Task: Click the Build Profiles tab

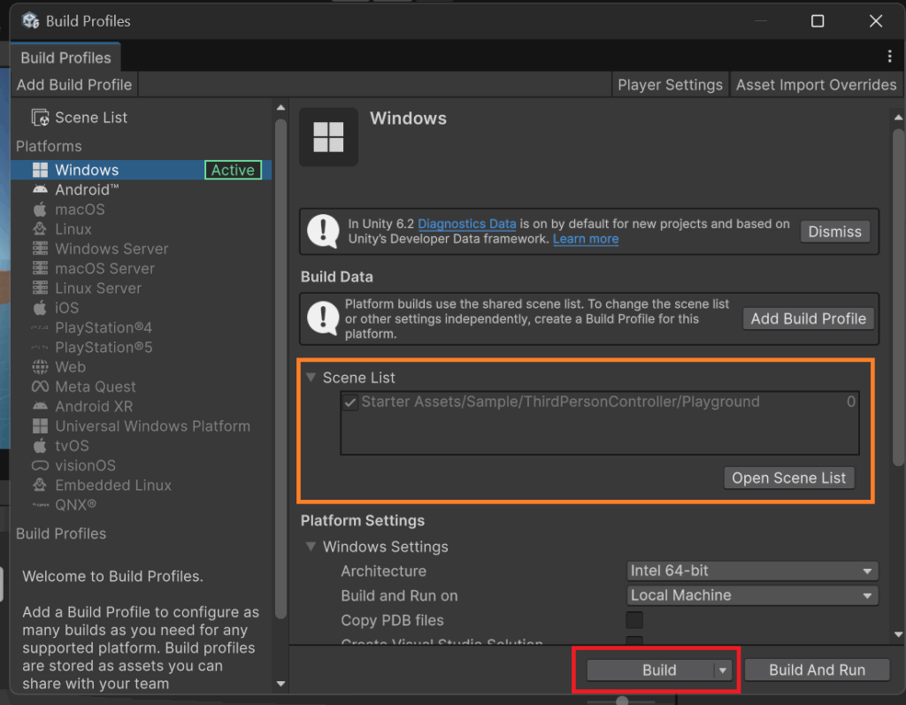Action: 65,57
